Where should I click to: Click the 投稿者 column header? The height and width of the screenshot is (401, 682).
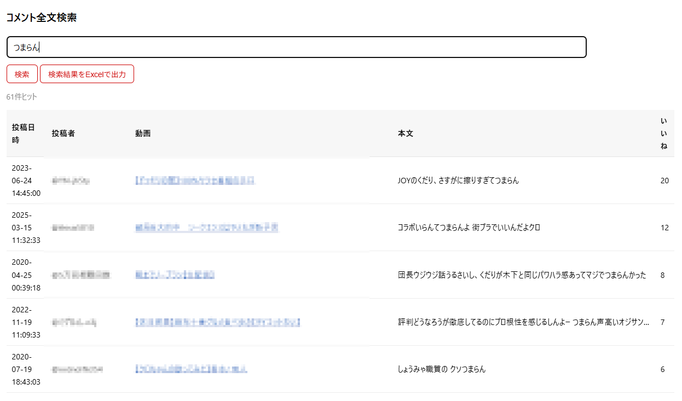coord(63,133)
